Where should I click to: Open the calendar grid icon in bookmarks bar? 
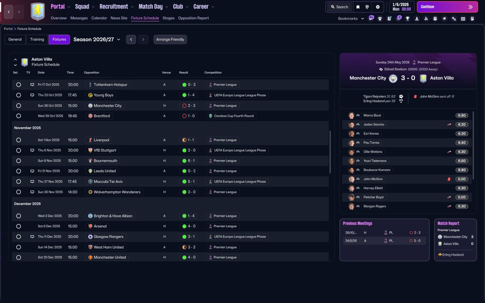(463, 19)
